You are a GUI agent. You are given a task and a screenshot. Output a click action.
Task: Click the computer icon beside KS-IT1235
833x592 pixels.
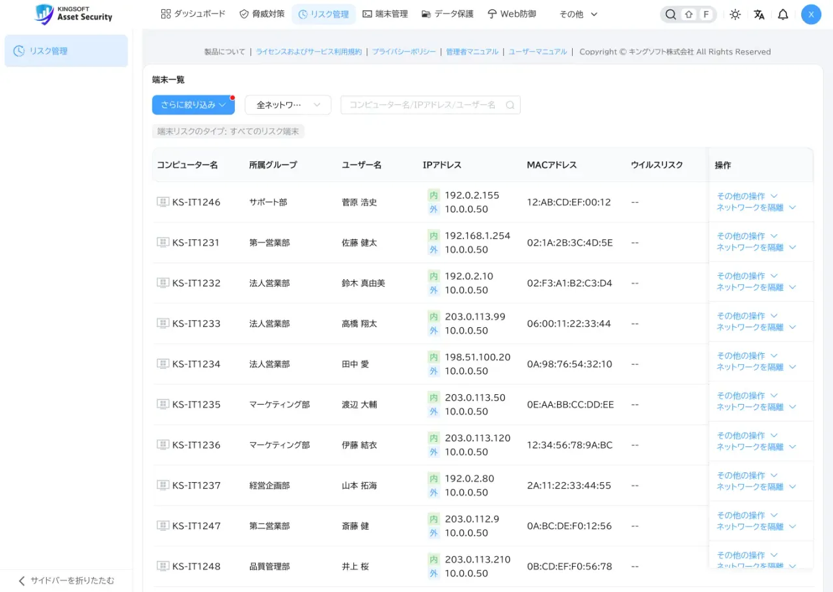point(163,404)
